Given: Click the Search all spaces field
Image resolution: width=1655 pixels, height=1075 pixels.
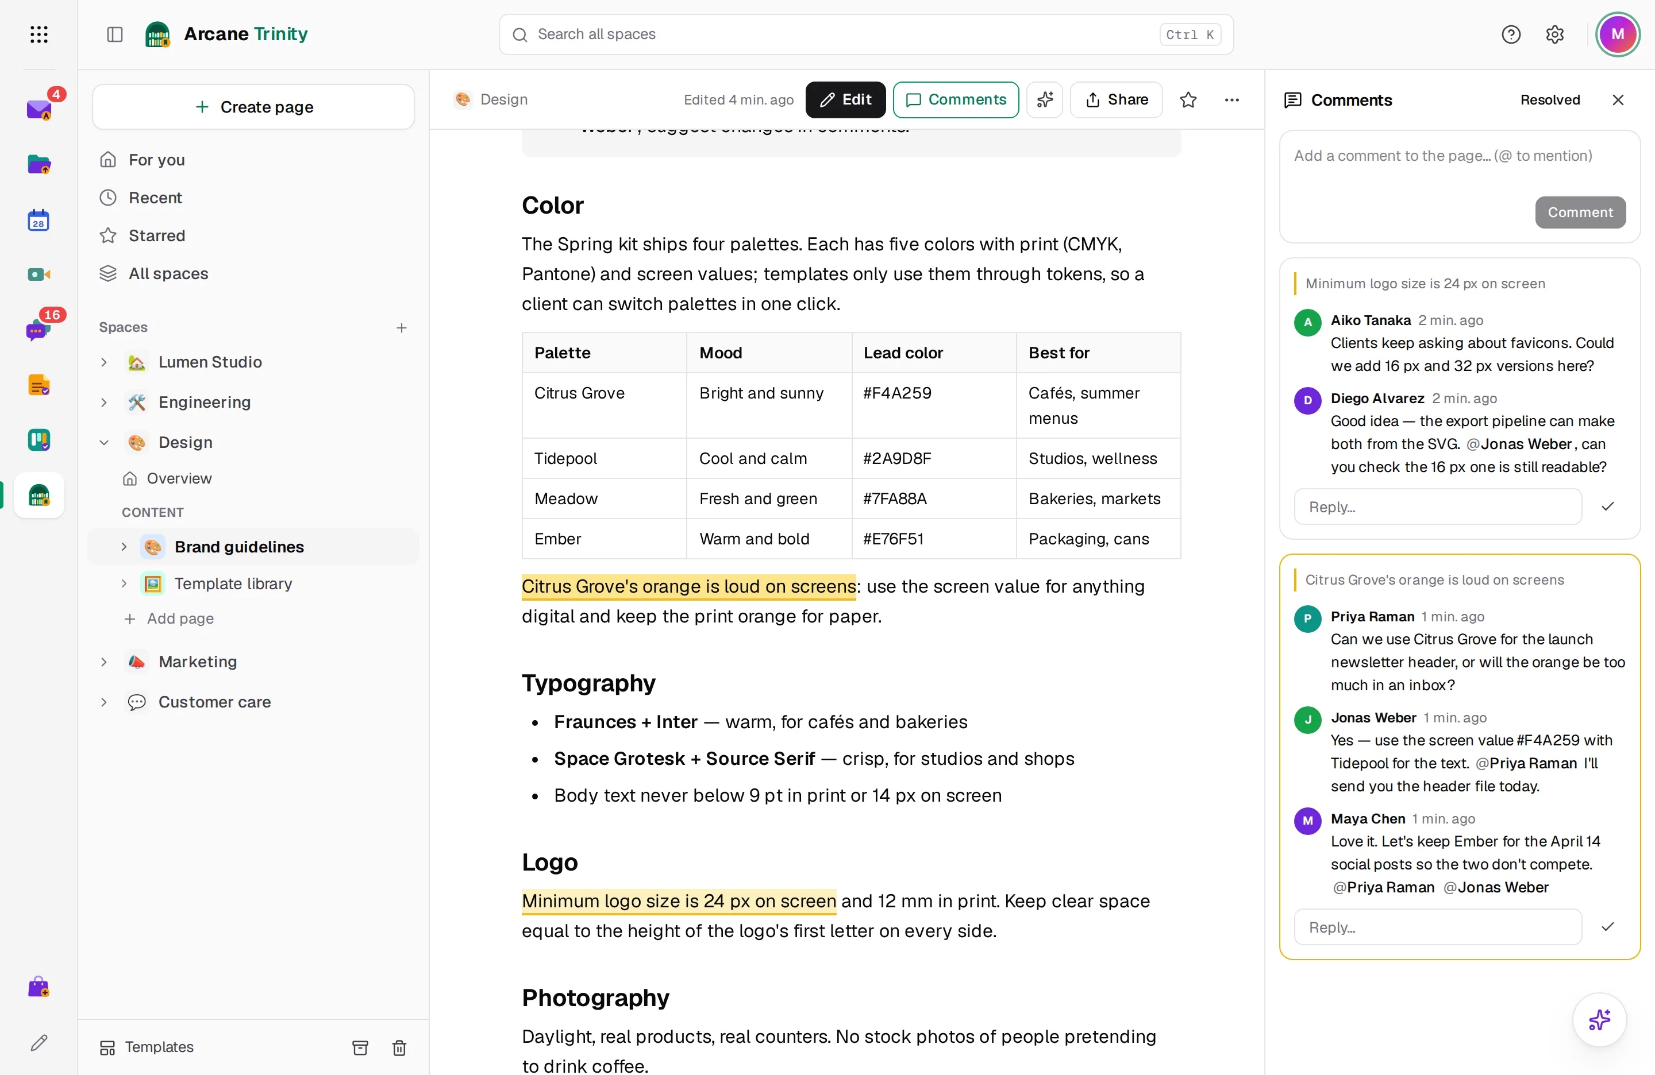Looking at the screenshot, I should 866,34.
